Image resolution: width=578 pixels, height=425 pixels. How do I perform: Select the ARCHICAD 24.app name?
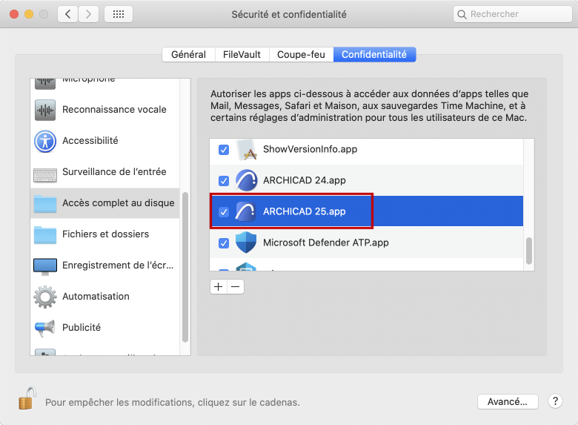pyautogui.click(x=305, y=180)
